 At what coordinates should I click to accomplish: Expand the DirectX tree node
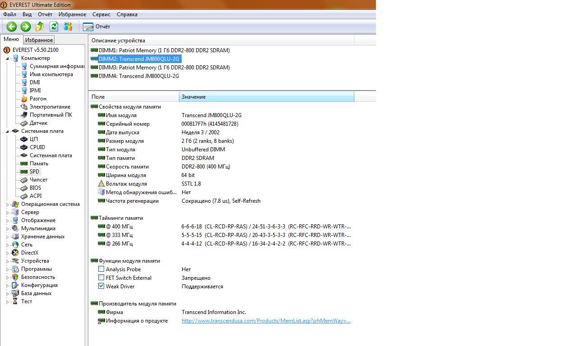[x=8, y=253]
